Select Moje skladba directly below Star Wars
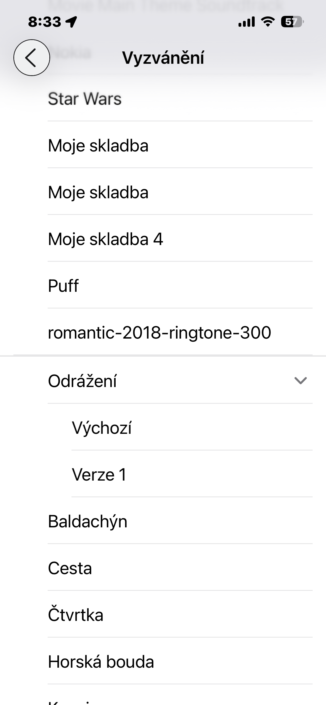Viewport: 326px width, 705px height. (98, 146)
